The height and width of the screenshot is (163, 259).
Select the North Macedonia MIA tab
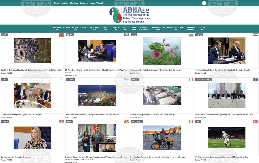point(176,28)
